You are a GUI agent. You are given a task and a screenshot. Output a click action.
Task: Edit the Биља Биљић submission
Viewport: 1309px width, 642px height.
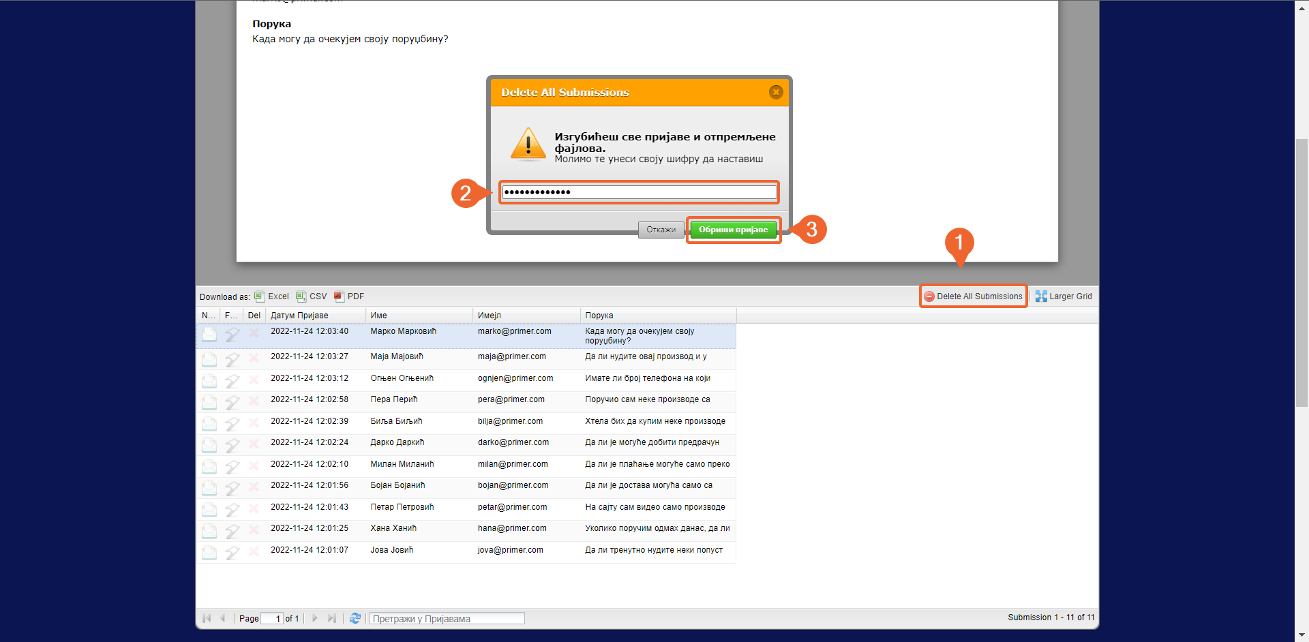pos(232,424)
